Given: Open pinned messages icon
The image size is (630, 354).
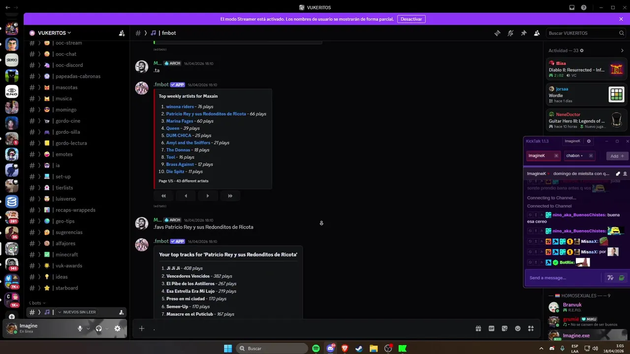Looking at the screenshot, I should pyautogui.click(x=524, y=33).
